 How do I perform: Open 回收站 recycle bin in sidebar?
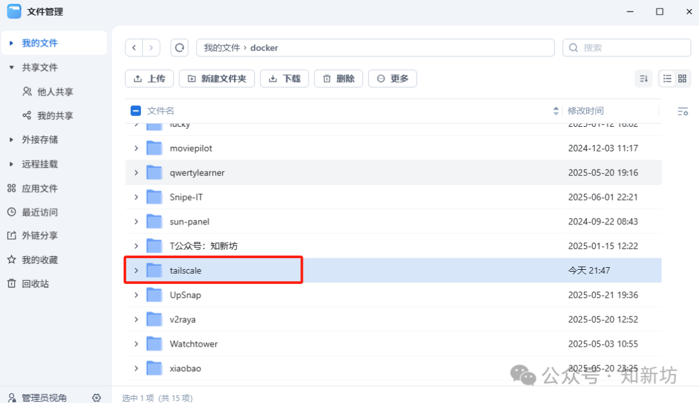point(35,284)
